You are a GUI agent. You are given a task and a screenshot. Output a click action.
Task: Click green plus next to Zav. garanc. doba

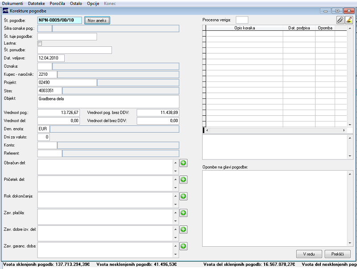(x=183, y=246)
